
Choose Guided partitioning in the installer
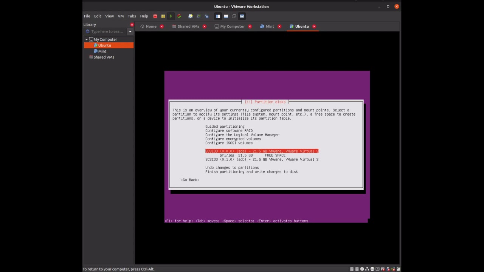(x=225, y=127)
